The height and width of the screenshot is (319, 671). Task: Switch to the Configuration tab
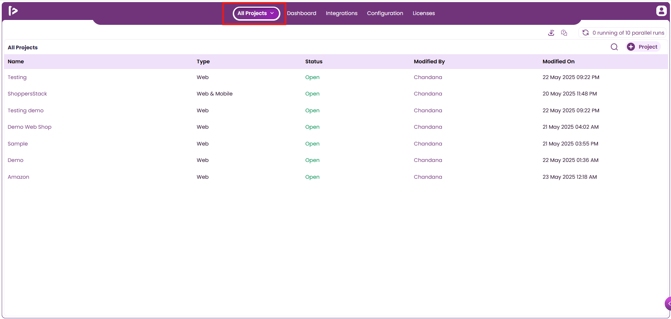pyautogui.click(x=385, y=13)
